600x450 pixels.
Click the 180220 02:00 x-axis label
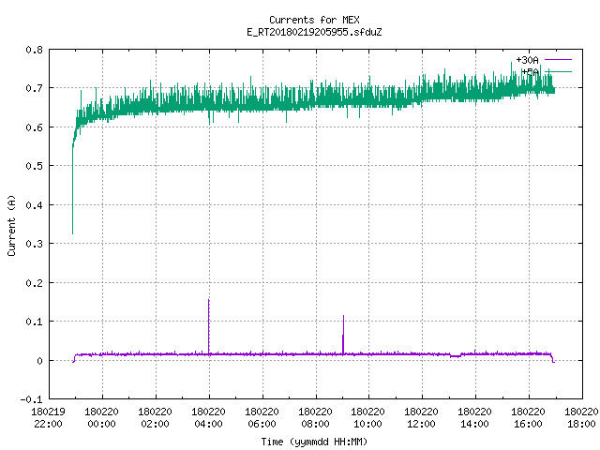155,418
